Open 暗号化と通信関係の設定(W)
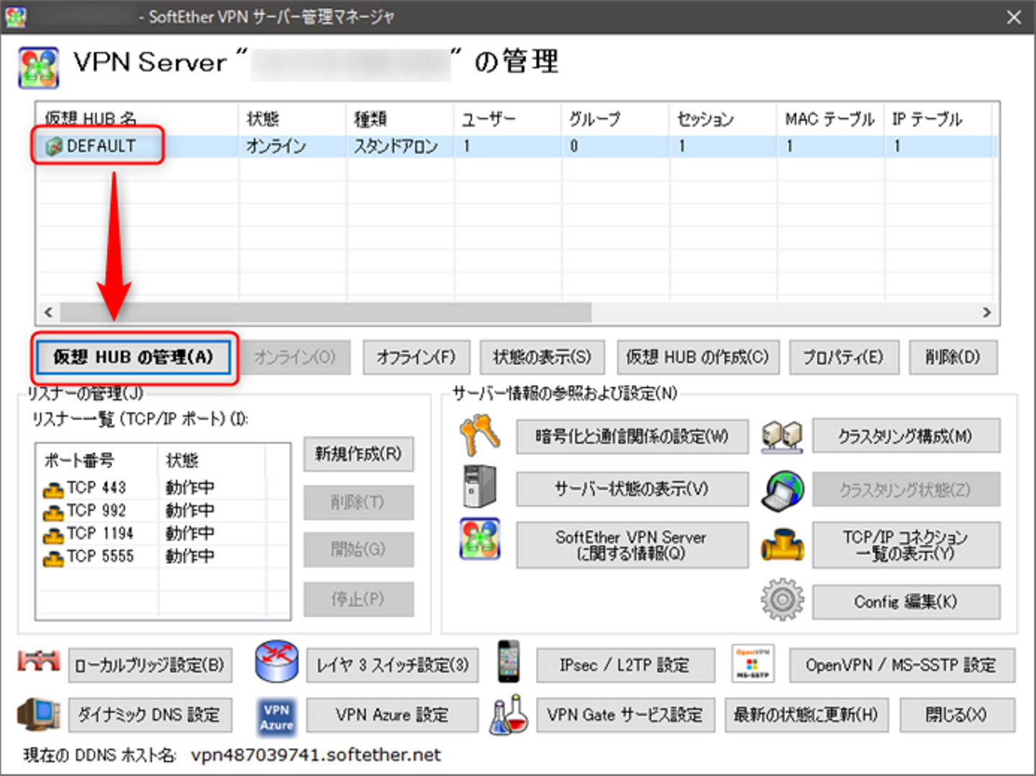 pyautogui.click(x=632, y=436)
